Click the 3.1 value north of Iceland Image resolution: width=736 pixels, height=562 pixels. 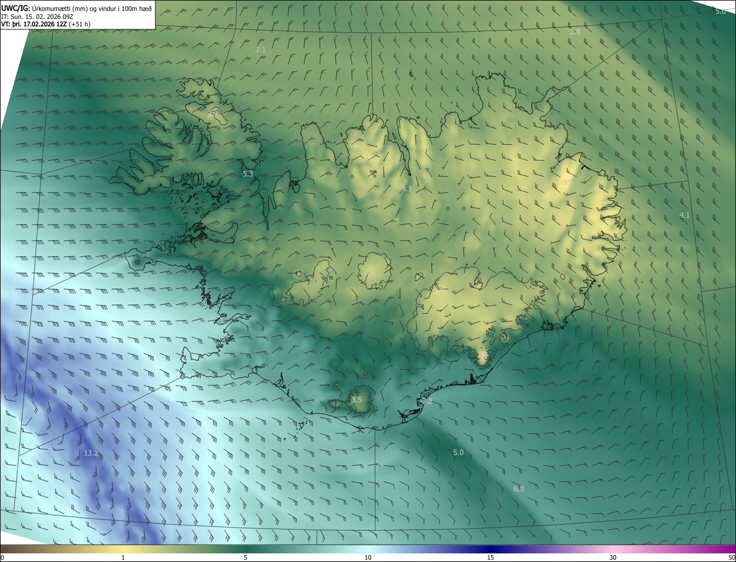[x=260, y=50]
